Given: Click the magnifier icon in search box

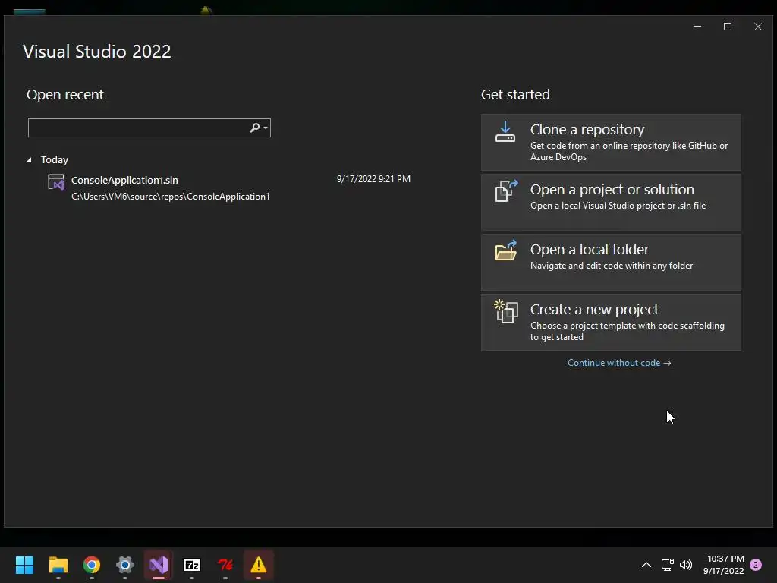Looking at the screenshot, I should [254, 128].
